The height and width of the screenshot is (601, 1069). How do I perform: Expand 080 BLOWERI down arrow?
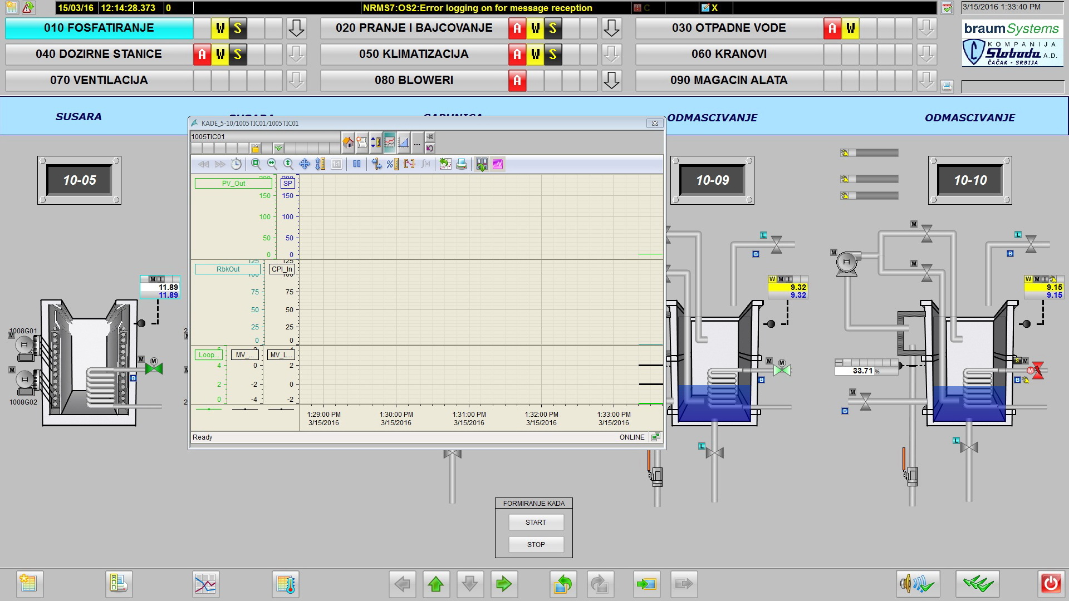pos(611,81)
